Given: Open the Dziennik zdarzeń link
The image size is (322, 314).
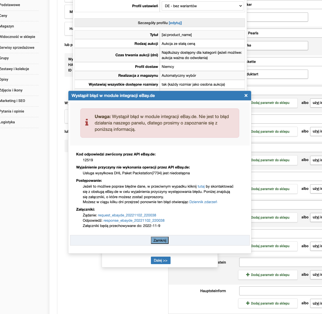Looking at the screenshot, I should (x=203, y=202).
